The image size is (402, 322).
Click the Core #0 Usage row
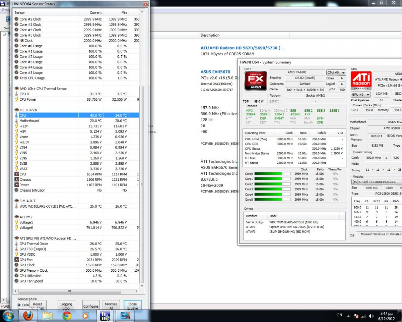point(76,46)
